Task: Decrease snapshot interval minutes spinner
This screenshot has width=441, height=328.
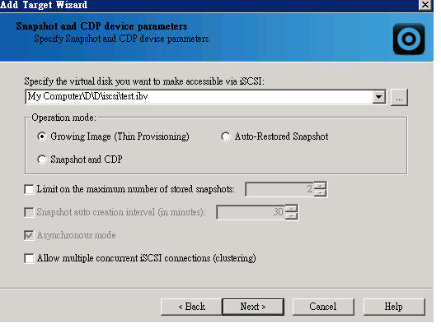Action: pos(291,216)
